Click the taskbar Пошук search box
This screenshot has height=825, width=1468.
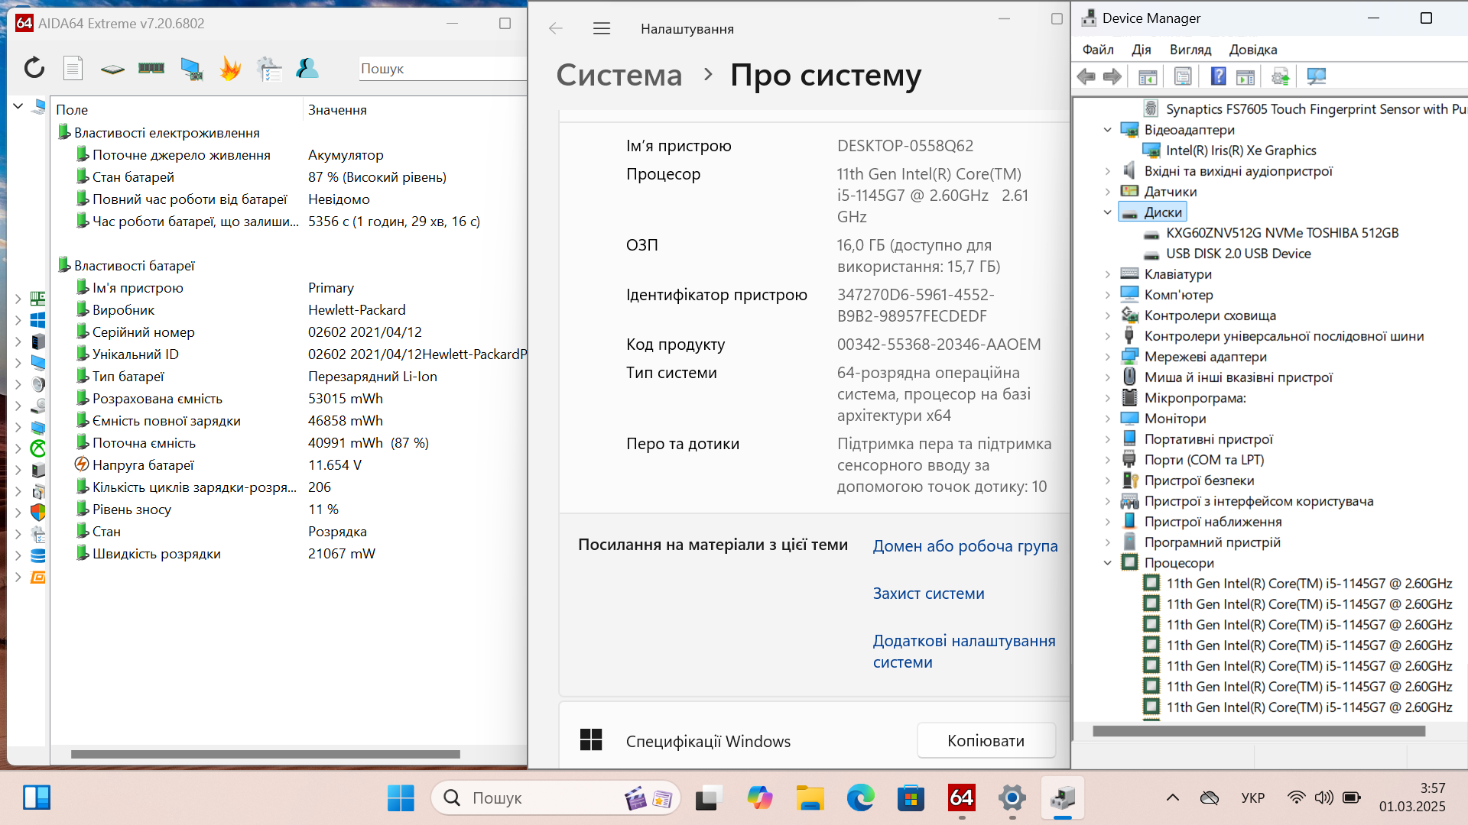(x=555, y=798)
